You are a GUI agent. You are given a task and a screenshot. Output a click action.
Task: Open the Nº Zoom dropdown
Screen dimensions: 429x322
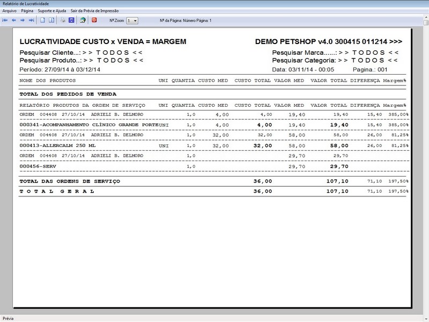coord(132,20)
